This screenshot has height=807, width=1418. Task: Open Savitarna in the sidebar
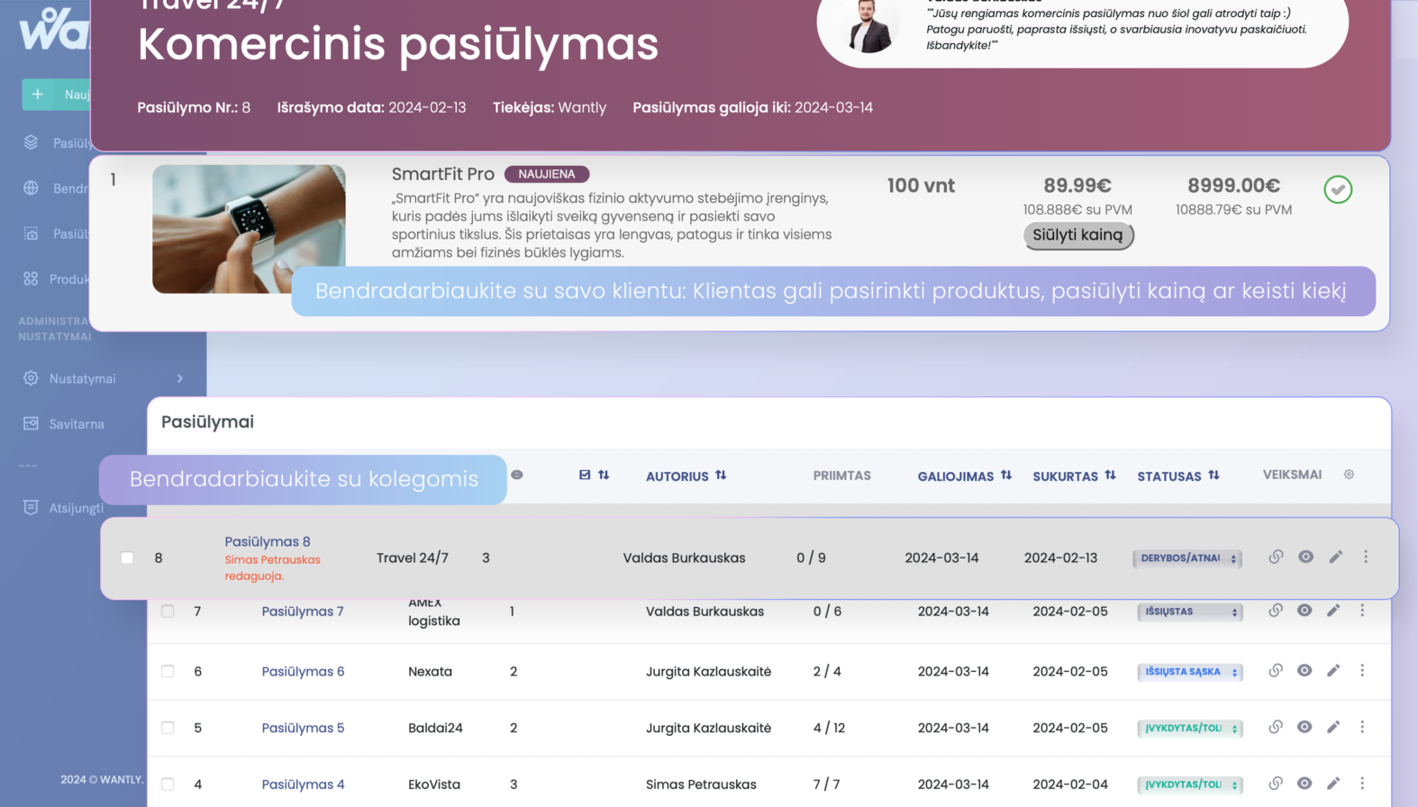77,424
